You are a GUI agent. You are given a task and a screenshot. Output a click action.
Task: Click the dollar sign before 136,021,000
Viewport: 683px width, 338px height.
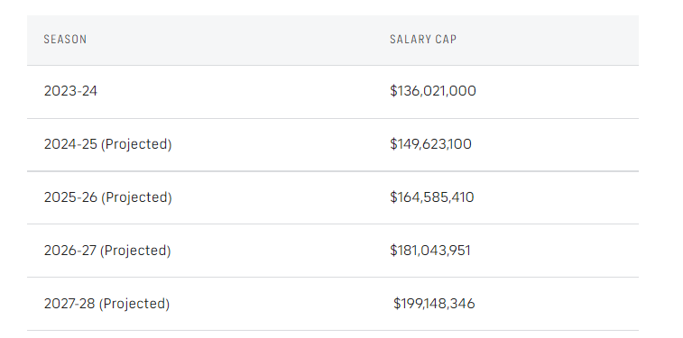(x=393, y=91)
